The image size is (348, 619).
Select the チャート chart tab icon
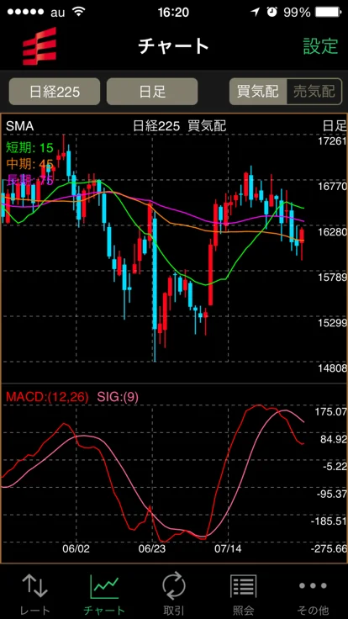coord(104,586)
